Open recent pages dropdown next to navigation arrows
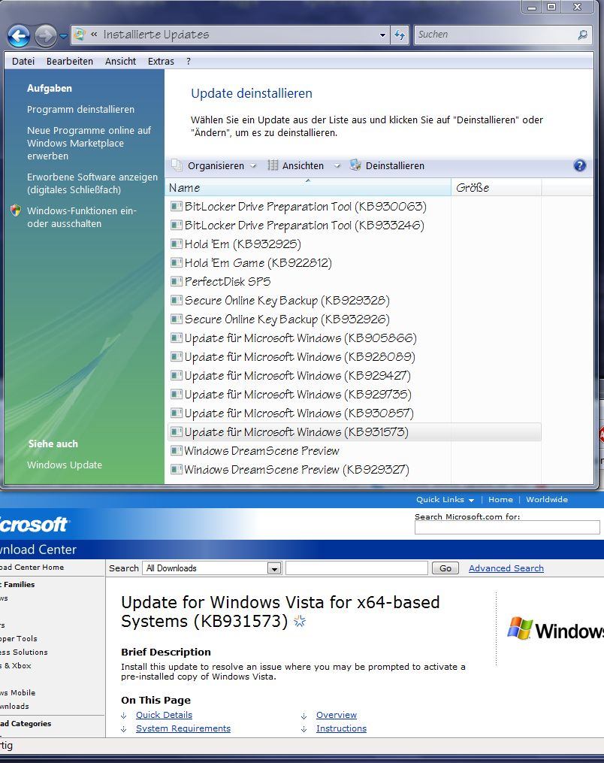Image resolution: width=604 pixels, height=763 pixels. tap(64, 35)
